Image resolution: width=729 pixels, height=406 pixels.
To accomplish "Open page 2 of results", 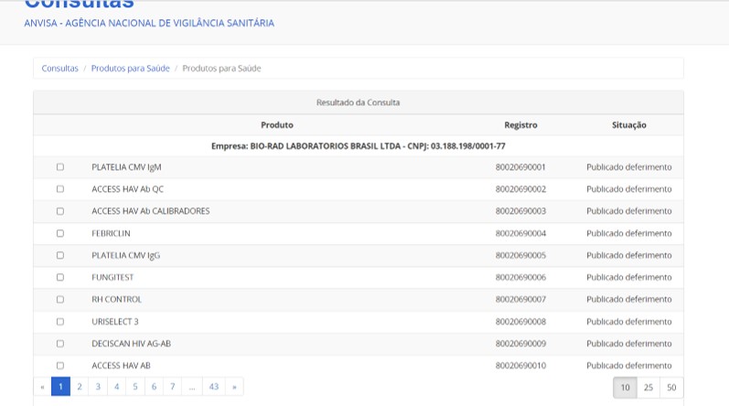I will [x=80, y=387].
